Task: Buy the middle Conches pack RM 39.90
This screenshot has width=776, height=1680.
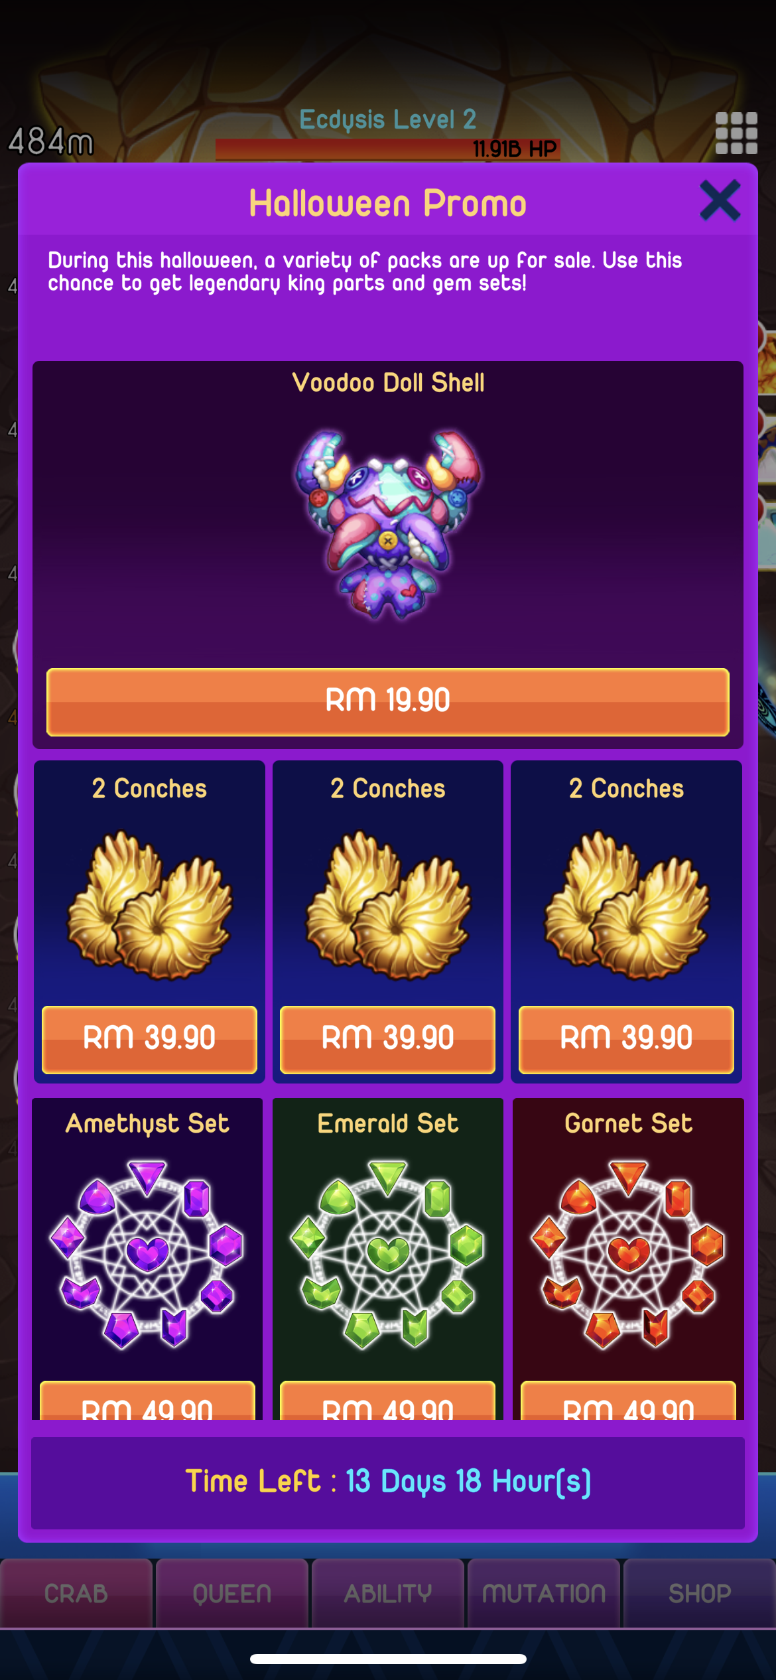Action: 388,1039
